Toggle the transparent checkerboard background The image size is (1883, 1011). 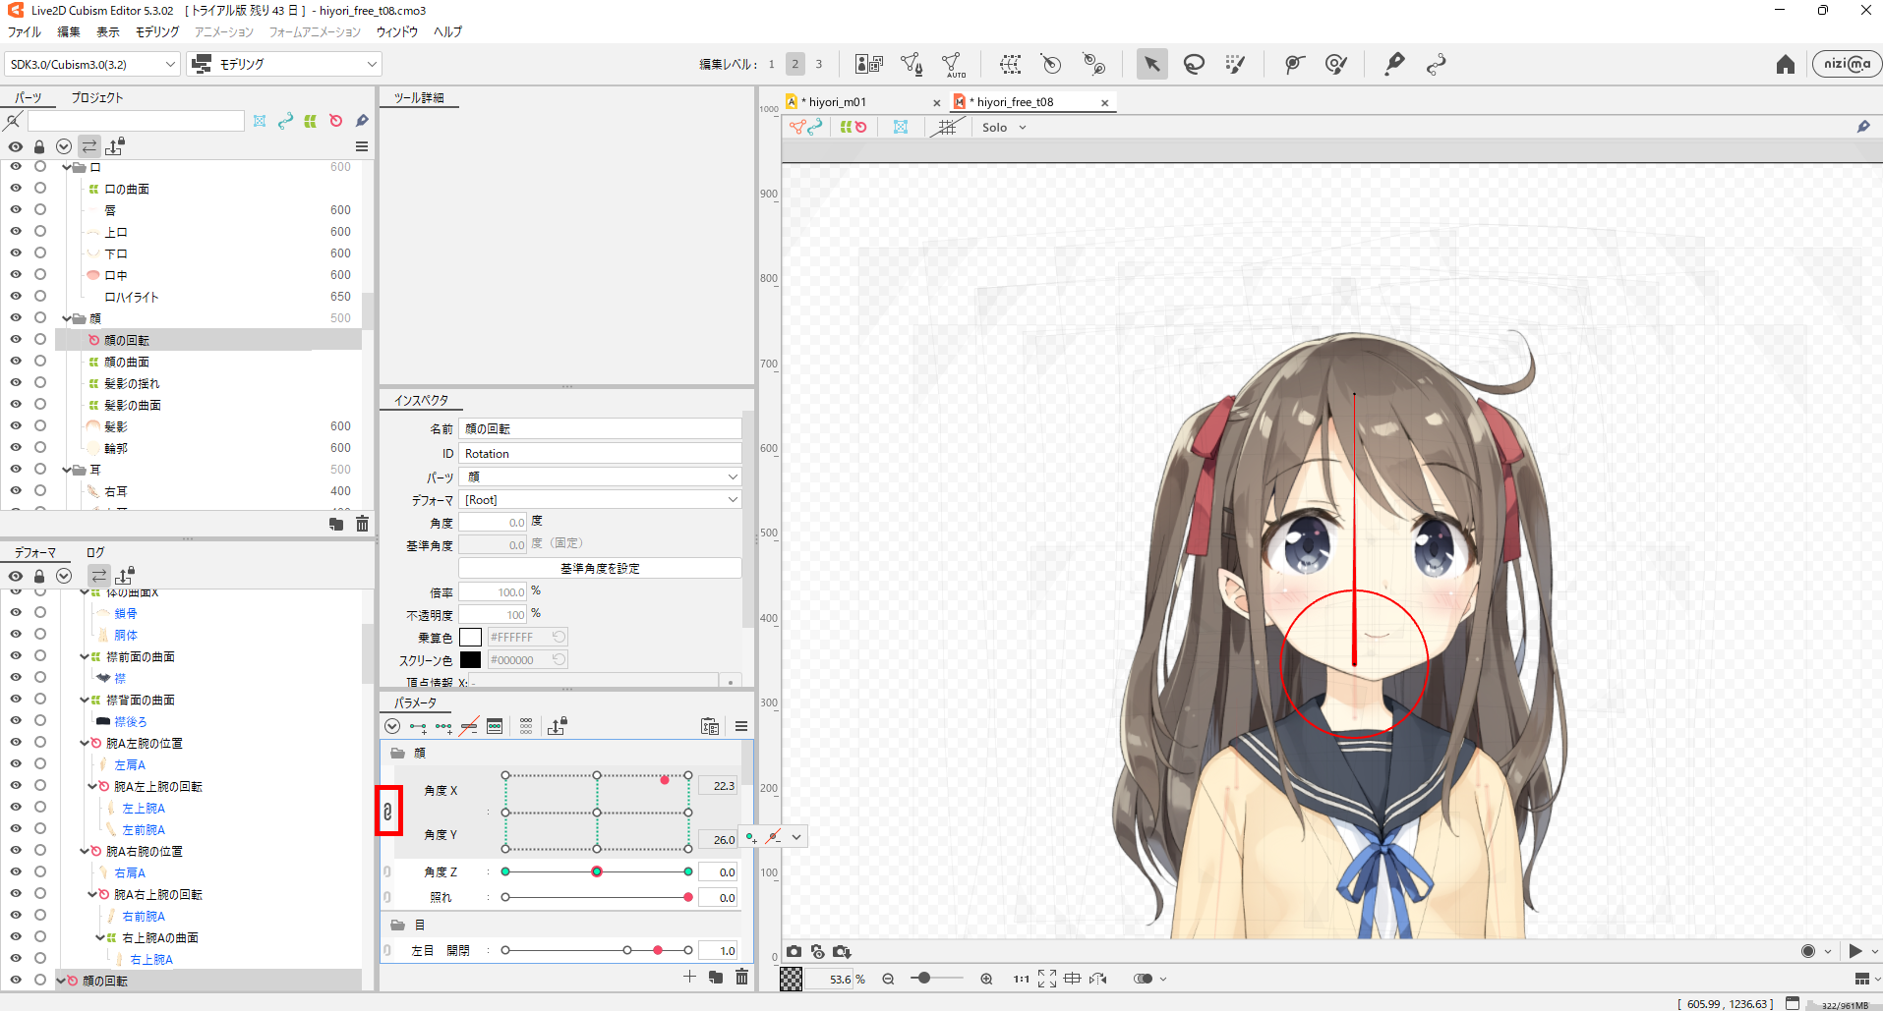(x=791, y=979)
